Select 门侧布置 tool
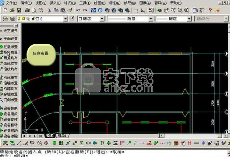Viewport: 230px width, 157px height. pos(9,100)
